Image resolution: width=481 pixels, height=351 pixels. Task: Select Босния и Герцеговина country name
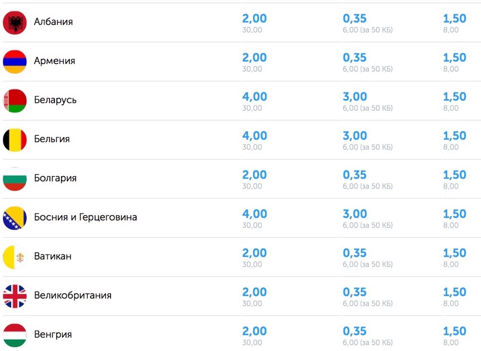(85, 218)
